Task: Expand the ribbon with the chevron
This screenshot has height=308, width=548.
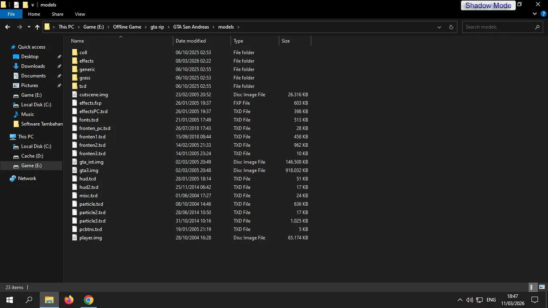Action: [x=534, y=14]
